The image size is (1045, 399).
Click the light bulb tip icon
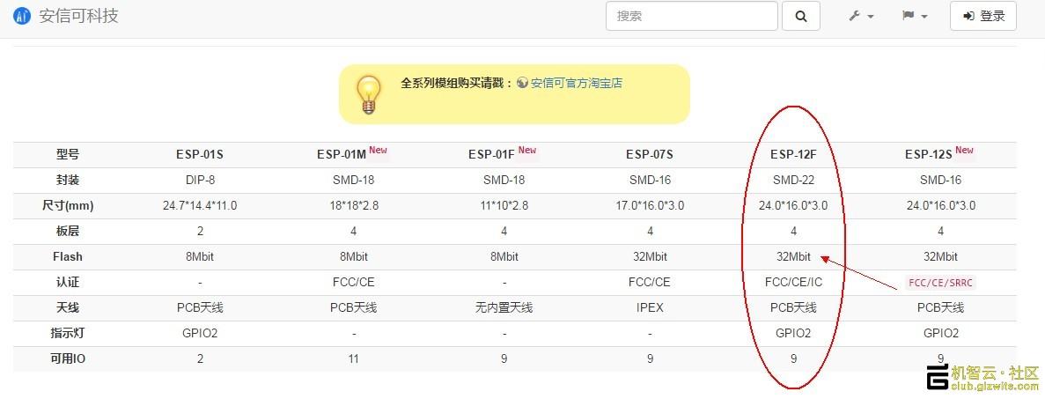[x=369, y=94]
